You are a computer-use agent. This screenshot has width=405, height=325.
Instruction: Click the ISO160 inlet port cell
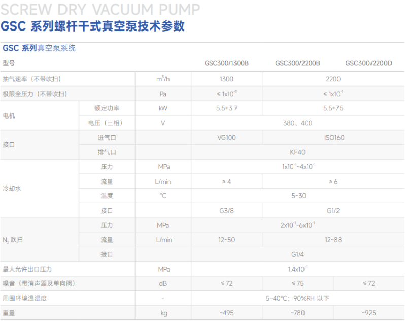[333, 138]
